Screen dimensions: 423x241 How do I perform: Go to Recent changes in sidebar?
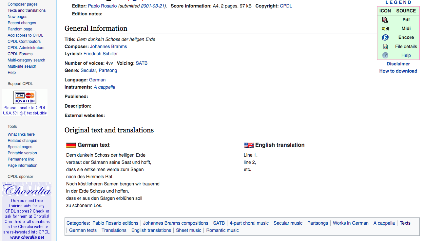click(22, 23)
